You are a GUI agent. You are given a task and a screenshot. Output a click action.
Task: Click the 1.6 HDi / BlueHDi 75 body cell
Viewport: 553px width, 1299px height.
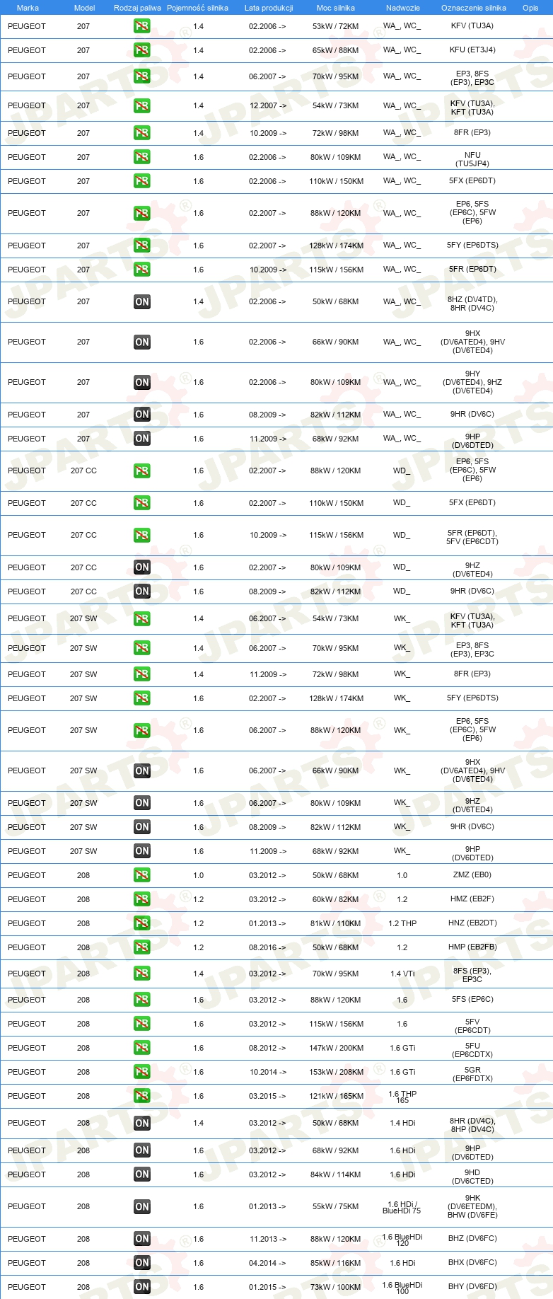pos(402,1207)
